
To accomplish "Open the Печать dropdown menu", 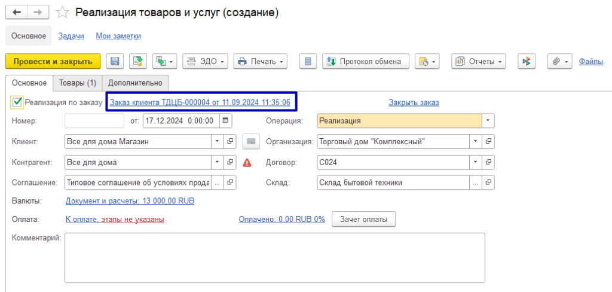I will pos(261,61).
